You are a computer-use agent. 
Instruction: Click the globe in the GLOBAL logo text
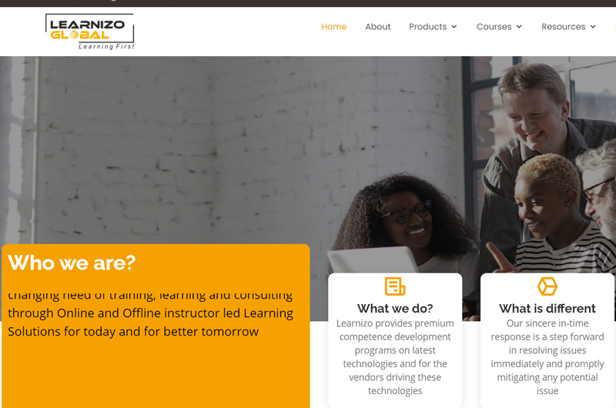coord(73,35)
